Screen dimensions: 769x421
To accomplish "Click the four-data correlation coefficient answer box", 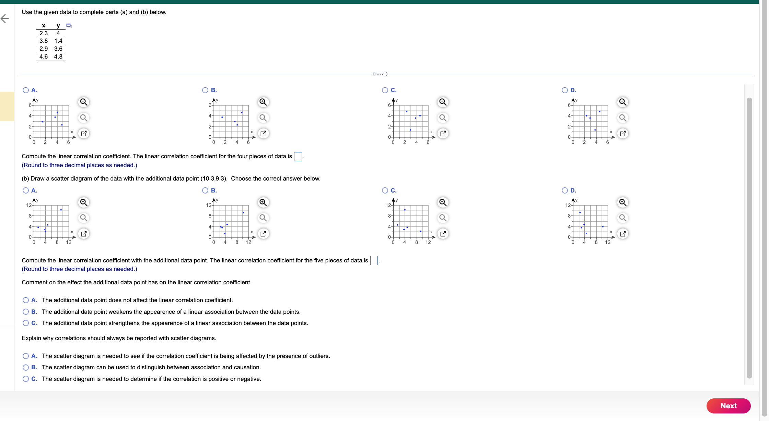I will tap(298, 157).
